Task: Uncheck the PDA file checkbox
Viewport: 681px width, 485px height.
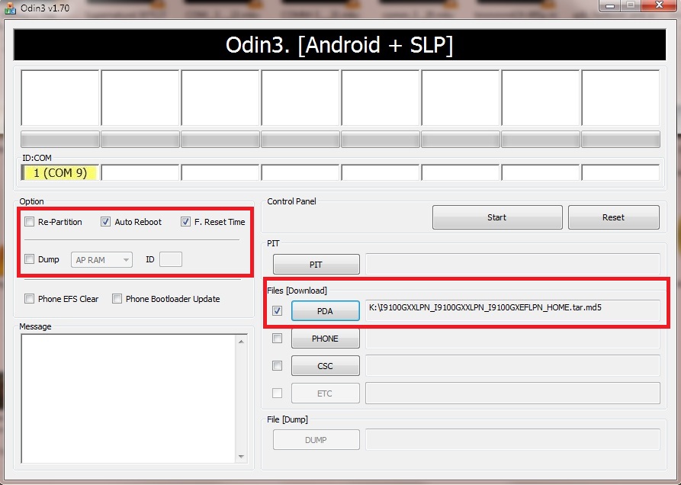Action: pos(278,311)
